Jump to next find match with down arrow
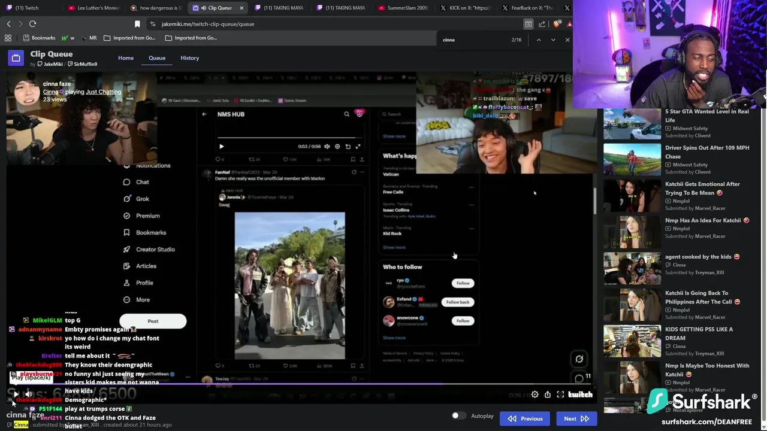 point(553,40)
